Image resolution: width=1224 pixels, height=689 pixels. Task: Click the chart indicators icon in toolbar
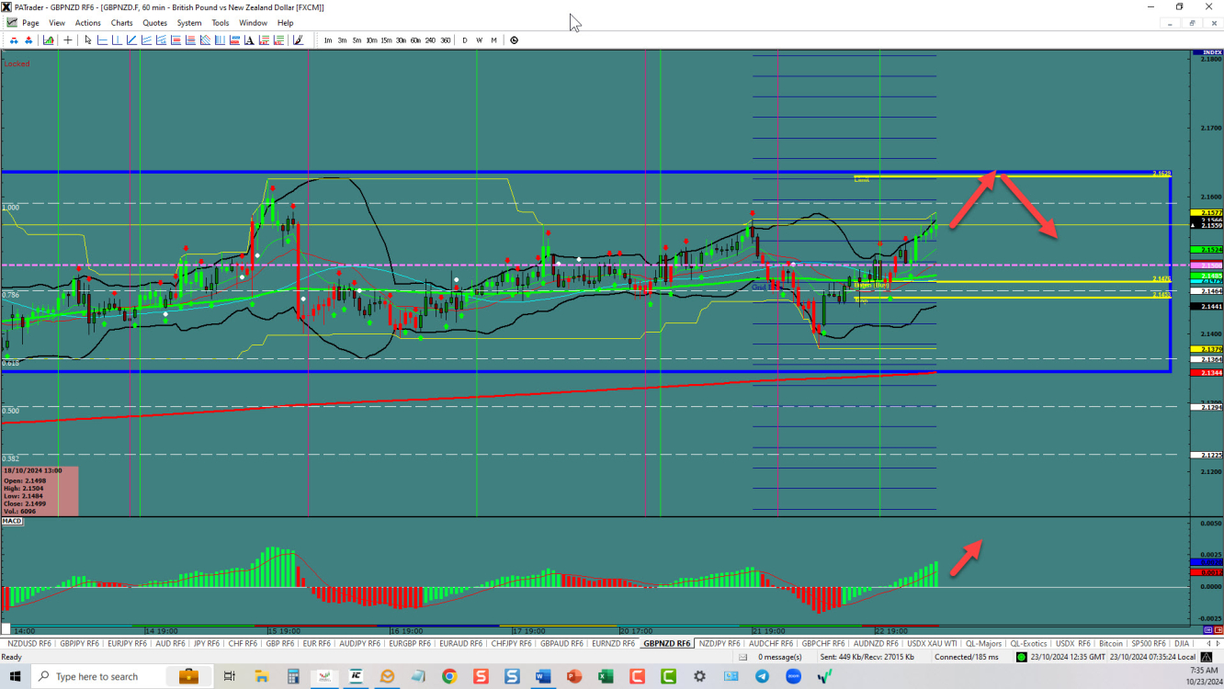[x=48, y=40]
